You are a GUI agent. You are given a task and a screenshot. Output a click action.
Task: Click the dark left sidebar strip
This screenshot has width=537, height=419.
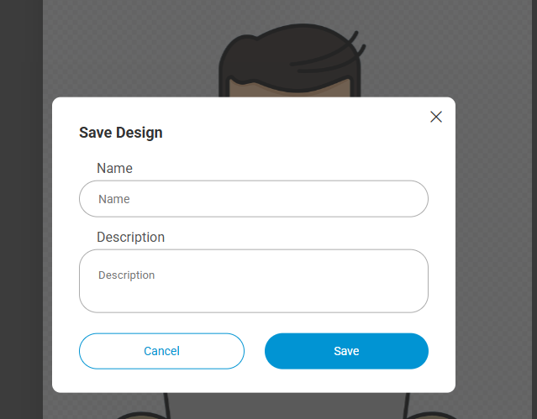(x=21, y=210)
